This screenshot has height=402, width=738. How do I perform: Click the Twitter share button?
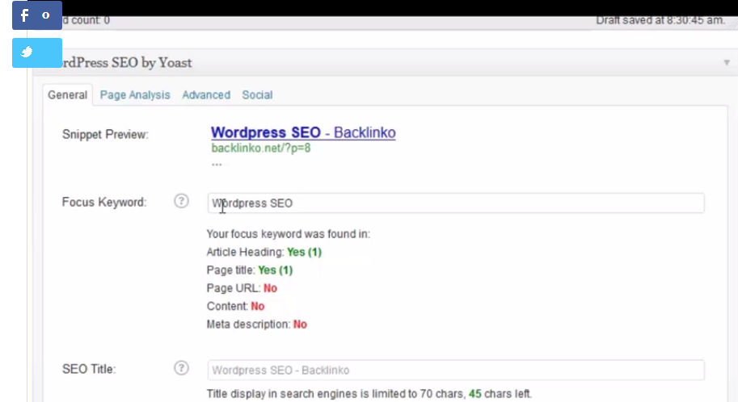point(36,52)
